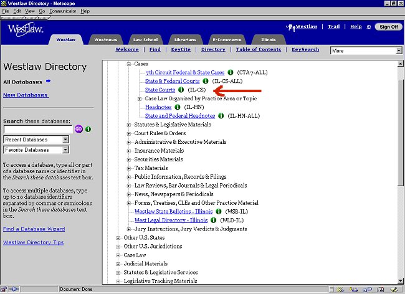Click the Search these databases text box
This screenshot has width=405, height=294.
point(37,130)
